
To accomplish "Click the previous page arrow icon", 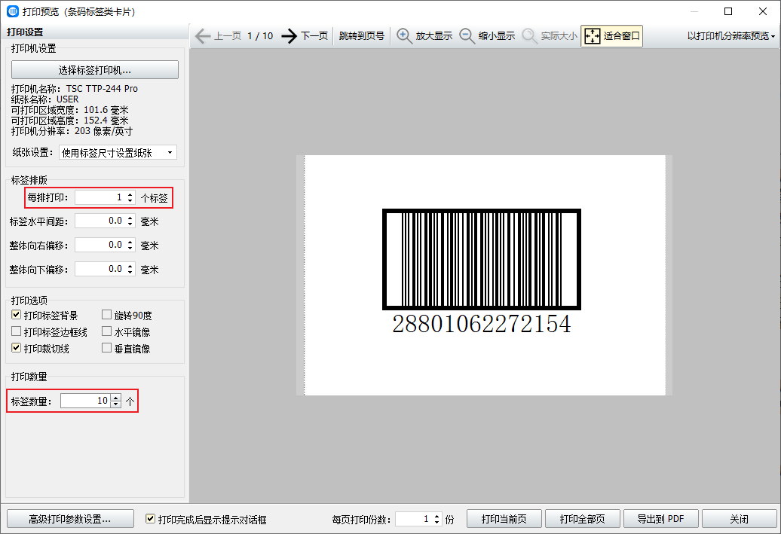I will [203, 36].
